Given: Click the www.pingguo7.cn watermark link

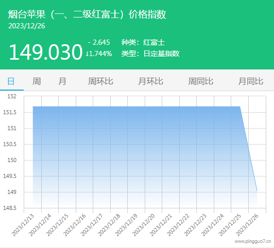Looking at the screenshot, I should 253,241.
